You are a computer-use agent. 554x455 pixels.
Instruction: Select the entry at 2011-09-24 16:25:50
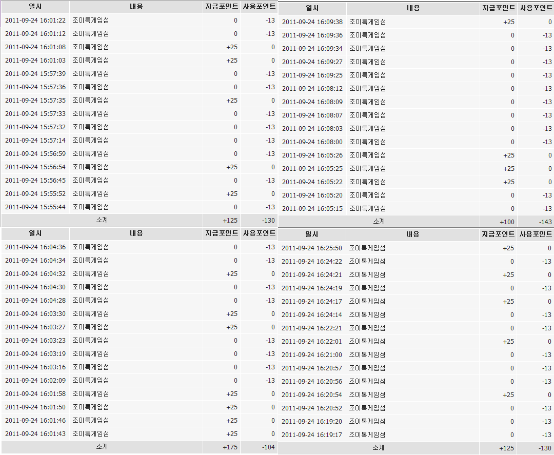312,248
